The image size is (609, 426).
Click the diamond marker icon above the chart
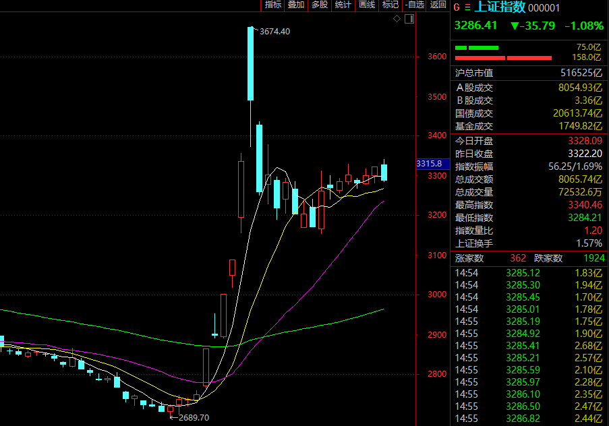397,19
